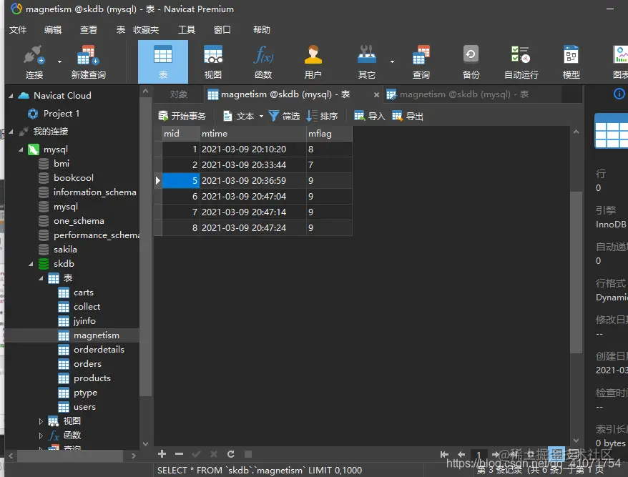Click the refresh icon in bottom bar

click(231, 454)
